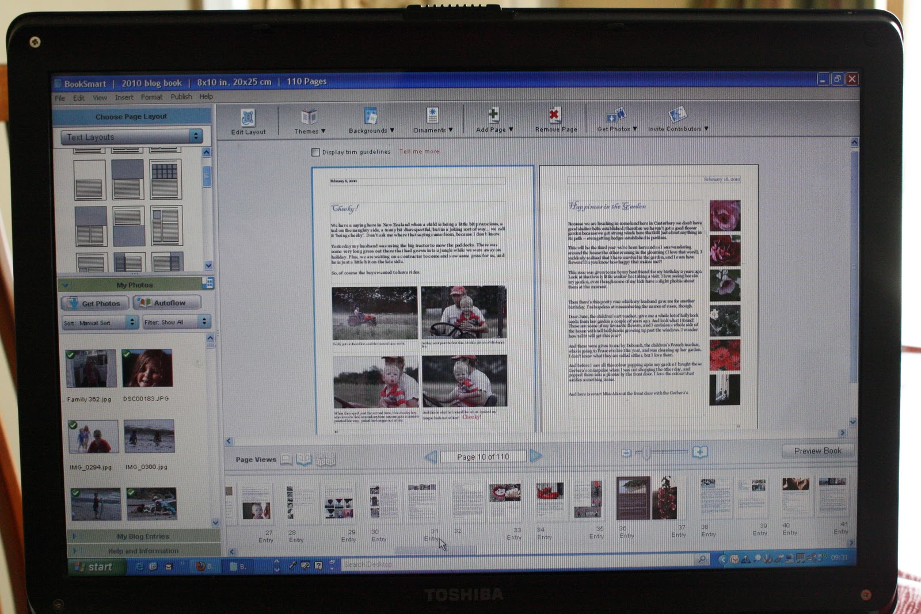Switch to two-page spread view
921x614 pixels.
(304, 459)
